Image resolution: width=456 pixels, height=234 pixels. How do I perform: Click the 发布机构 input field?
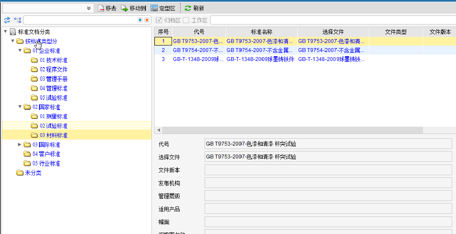click(x=328, y=183)
